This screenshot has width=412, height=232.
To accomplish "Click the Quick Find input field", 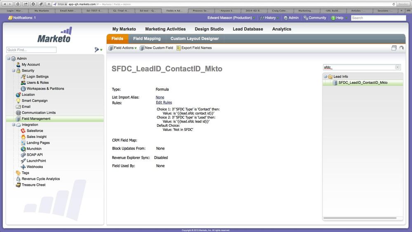I will (31, 50).
